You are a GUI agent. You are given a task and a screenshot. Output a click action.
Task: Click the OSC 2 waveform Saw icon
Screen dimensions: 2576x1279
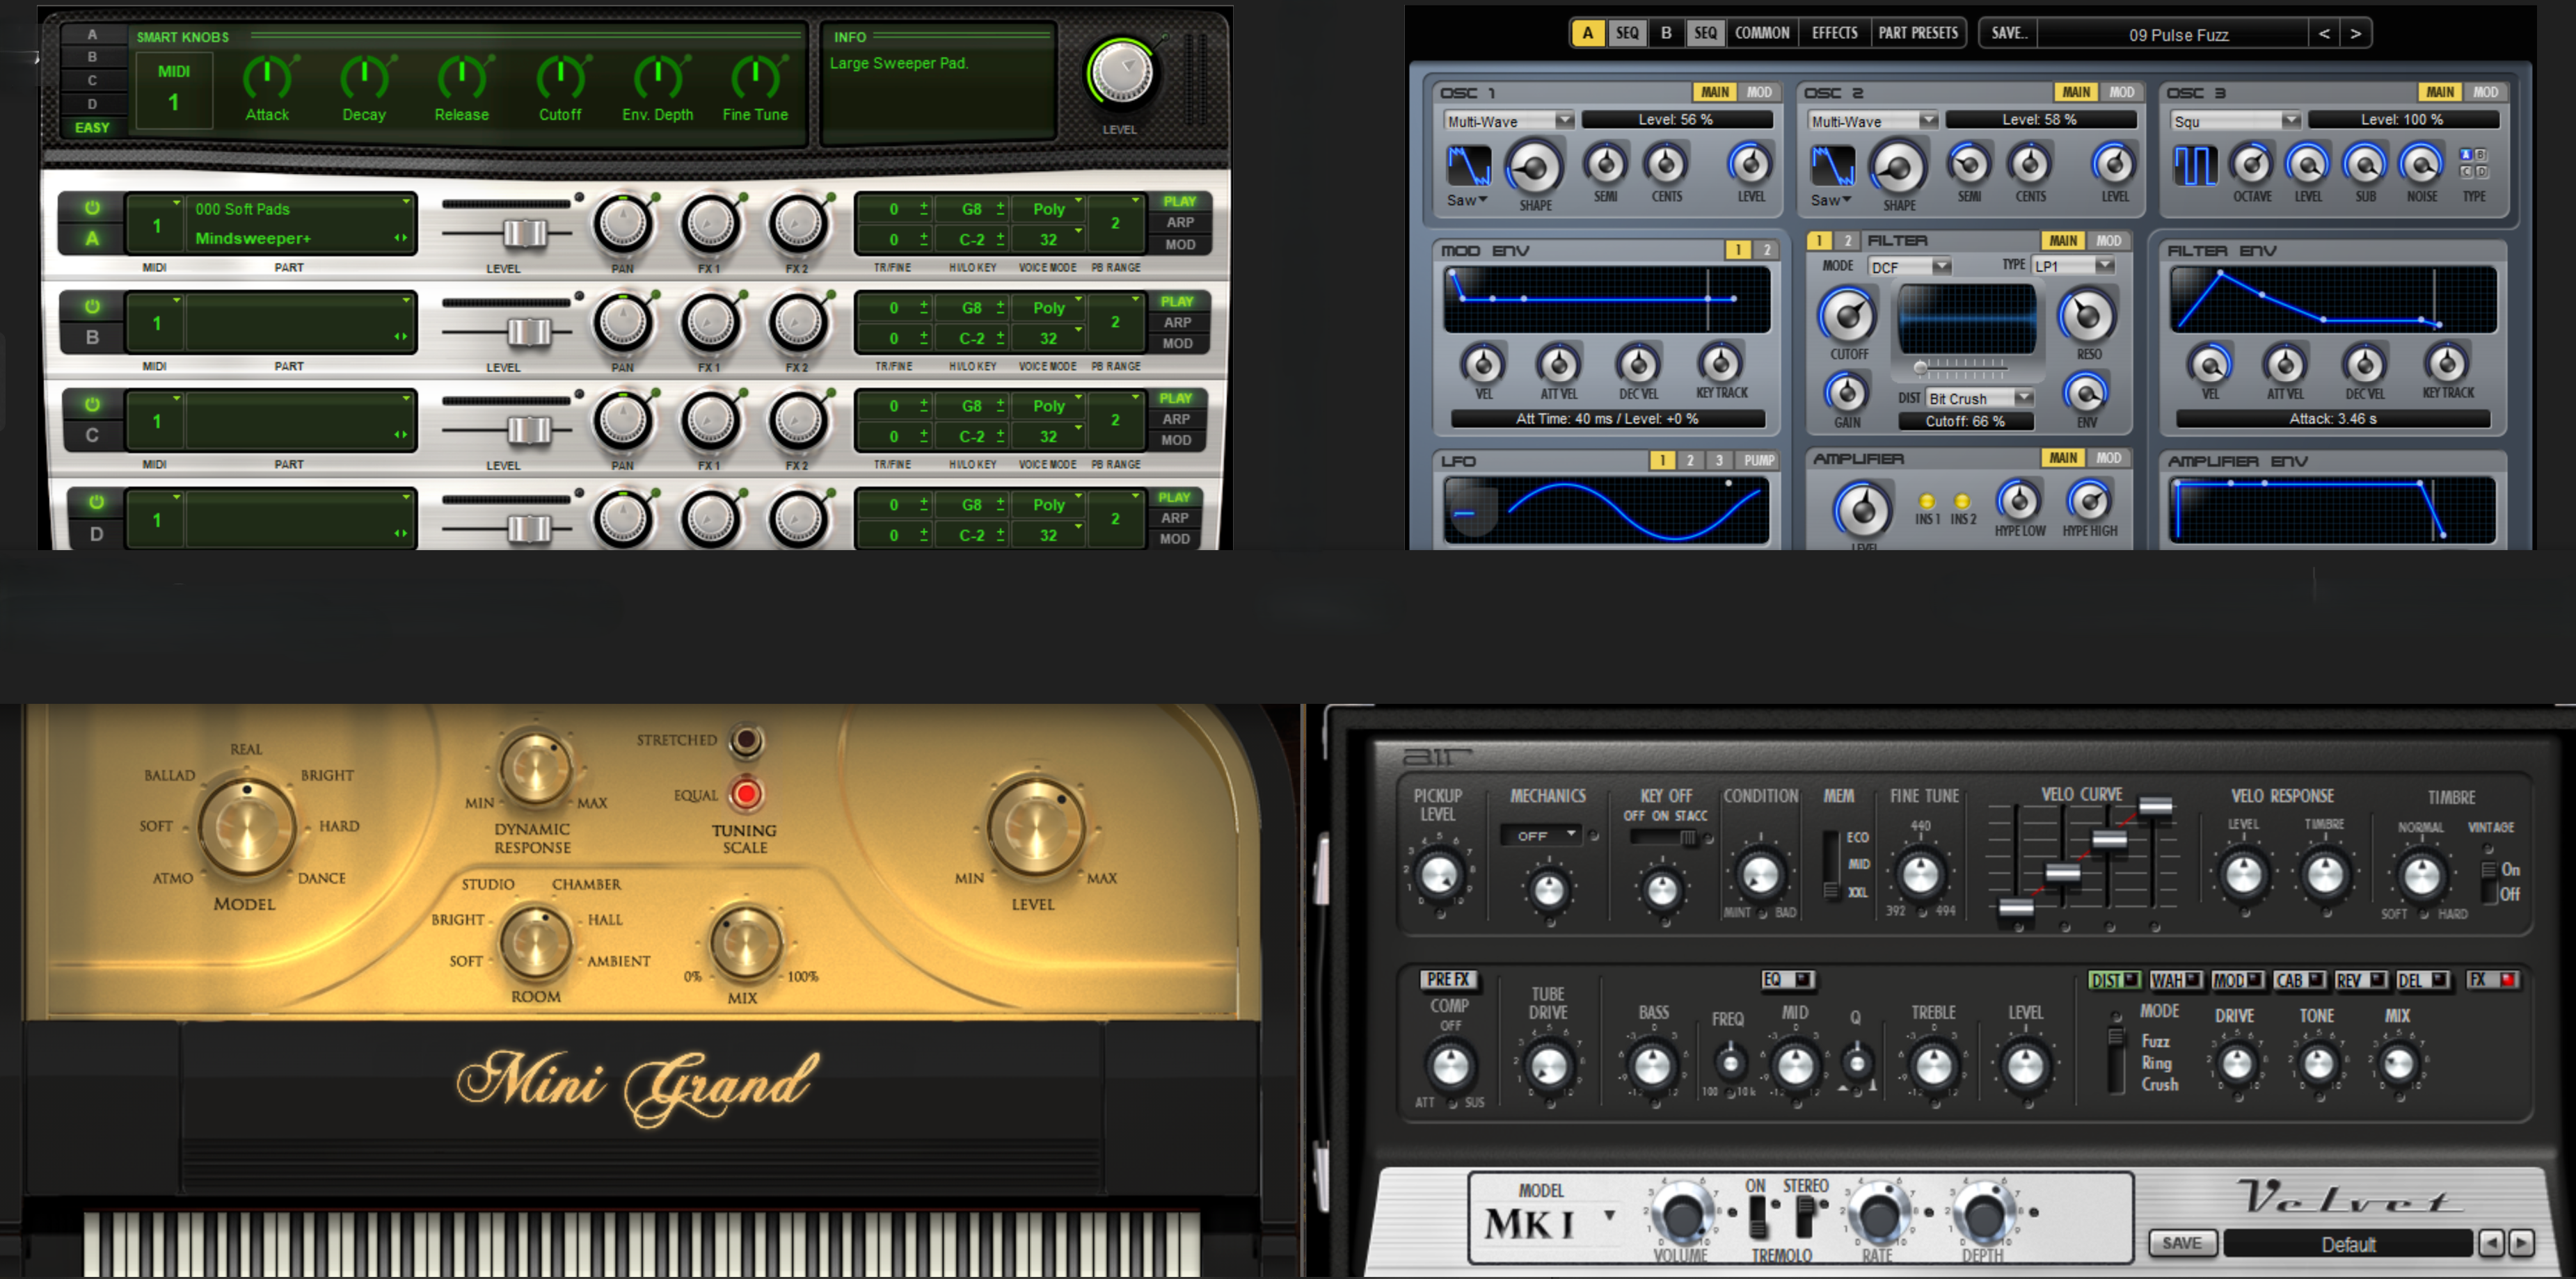(x=1833, y=165)
